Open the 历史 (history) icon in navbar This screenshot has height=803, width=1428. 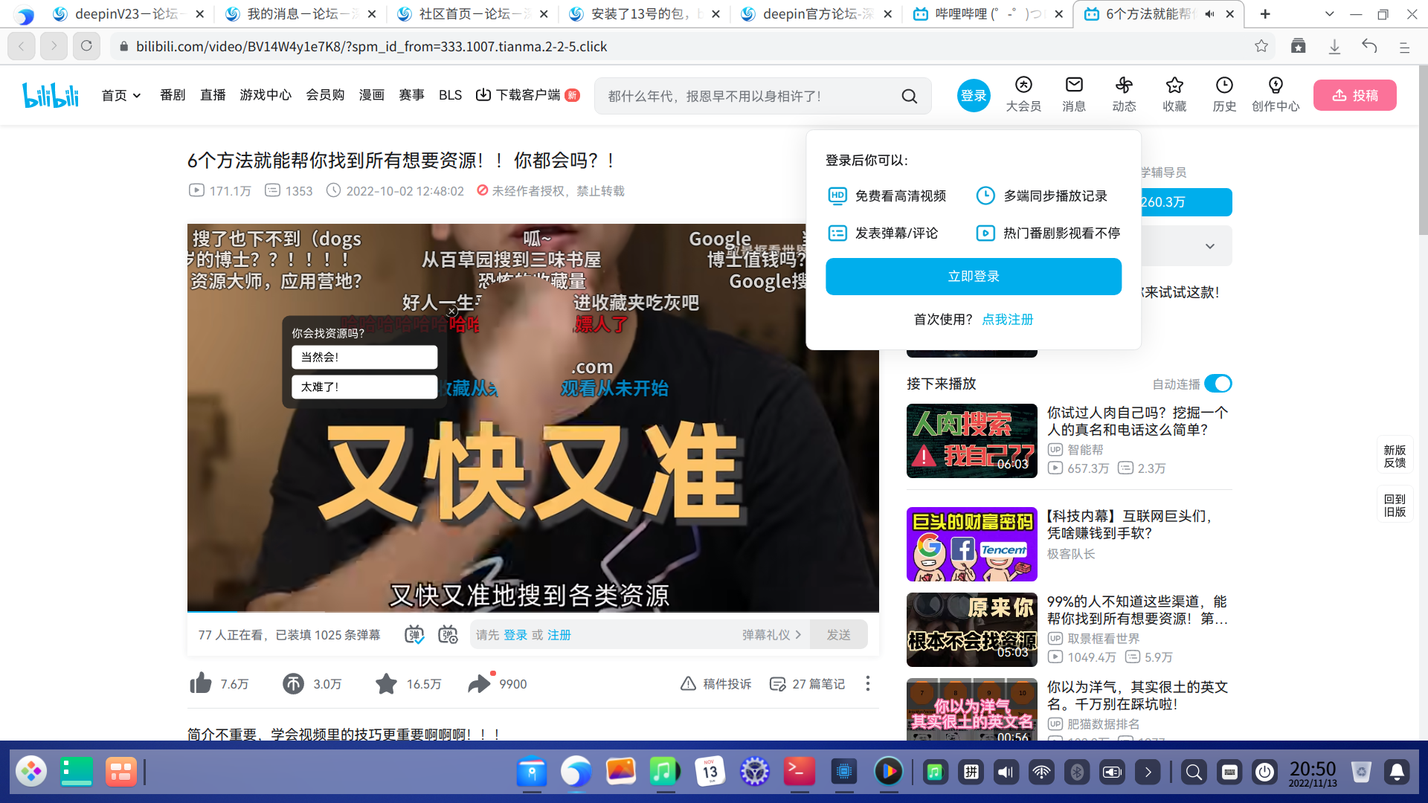(1223, 94)
